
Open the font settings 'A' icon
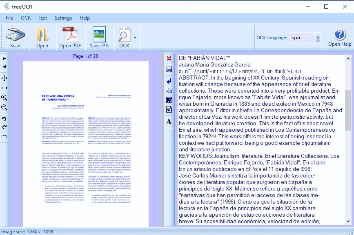[x=169, y=121]
